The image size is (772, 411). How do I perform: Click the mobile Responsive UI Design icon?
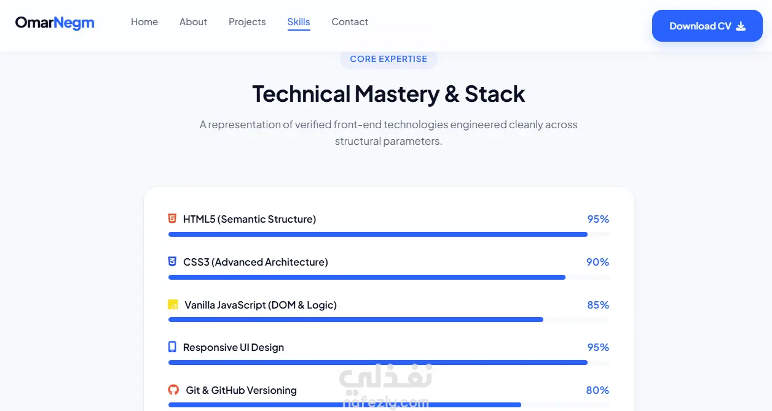tap(172, 347)
